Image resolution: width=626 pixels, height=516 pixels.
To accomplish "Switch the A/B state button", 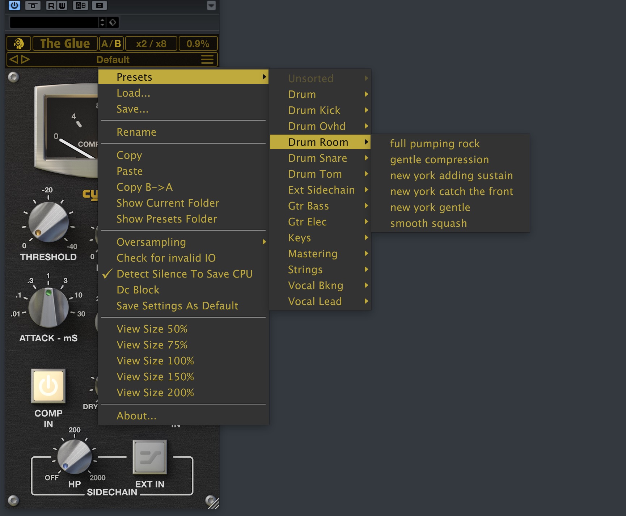I will pyautogui.click(x=111, y=44).
